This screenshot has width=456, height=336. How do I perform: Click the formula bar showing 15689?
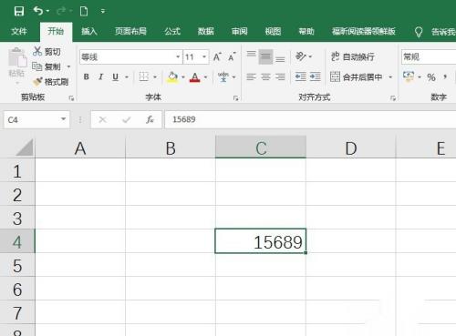pyautogui.click(x=310, y=119)
